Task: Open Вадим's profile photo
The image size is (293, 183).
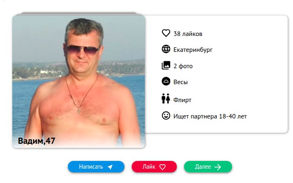Action: (x=79, y=82)
